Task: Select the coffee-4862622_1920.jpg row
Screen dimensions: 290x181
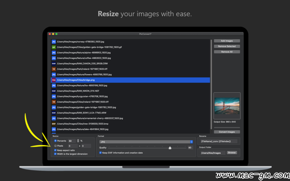Action: click(x=131, y=58)
